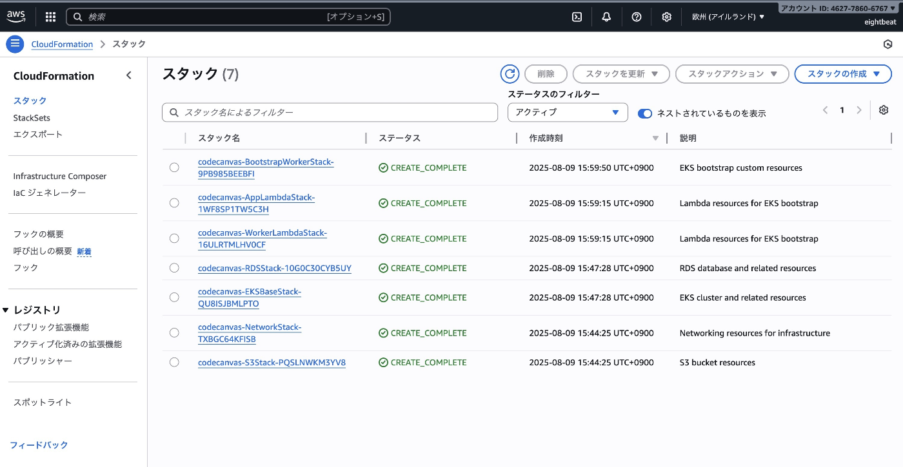
Task: Open スポットライト in side navigation
Action: pyautogui.click(x=43, y=402)
